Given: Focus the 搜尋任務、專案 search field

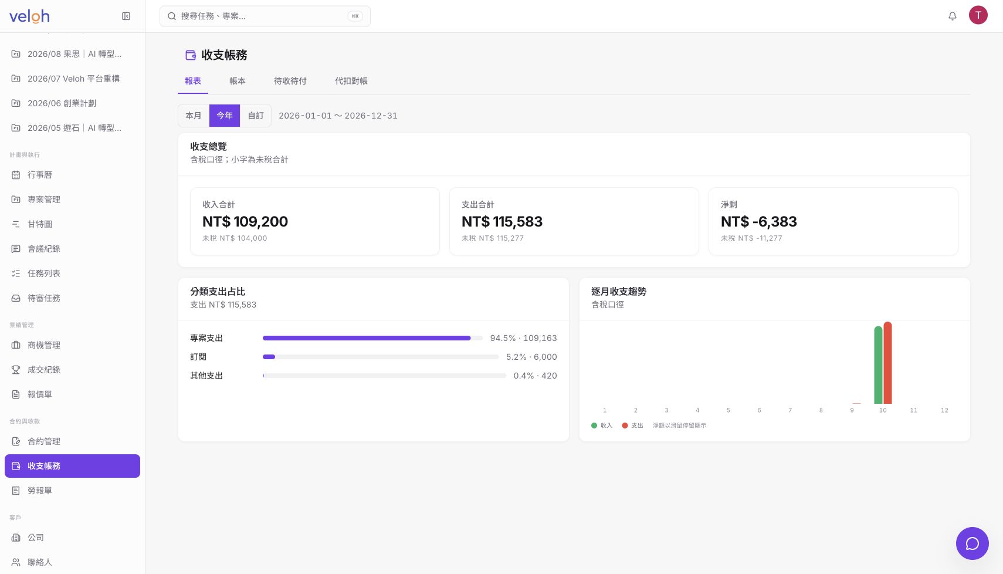Looking at the screenshot, I should coord(265,16).
